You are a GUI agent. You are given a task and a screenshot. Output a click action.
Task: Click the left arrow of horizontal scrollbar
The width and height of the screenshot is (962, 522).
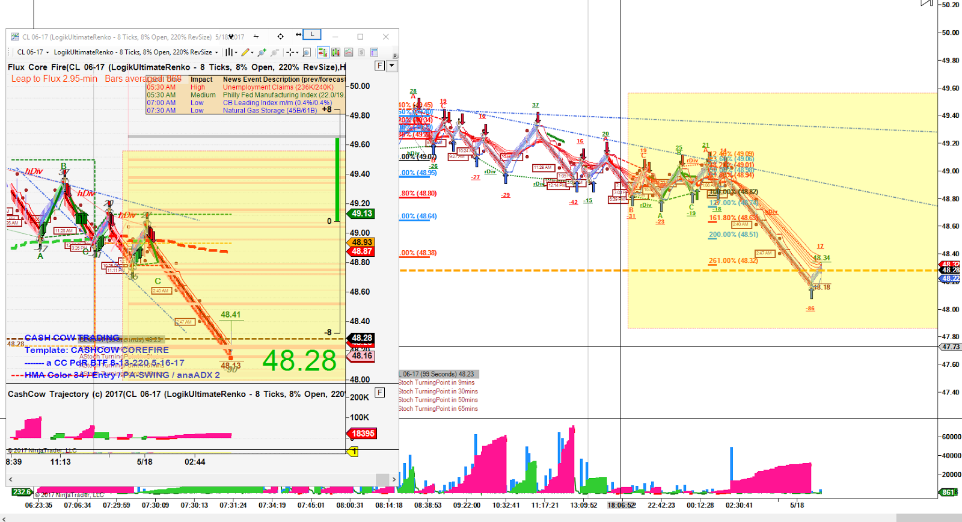pos(11,479)
